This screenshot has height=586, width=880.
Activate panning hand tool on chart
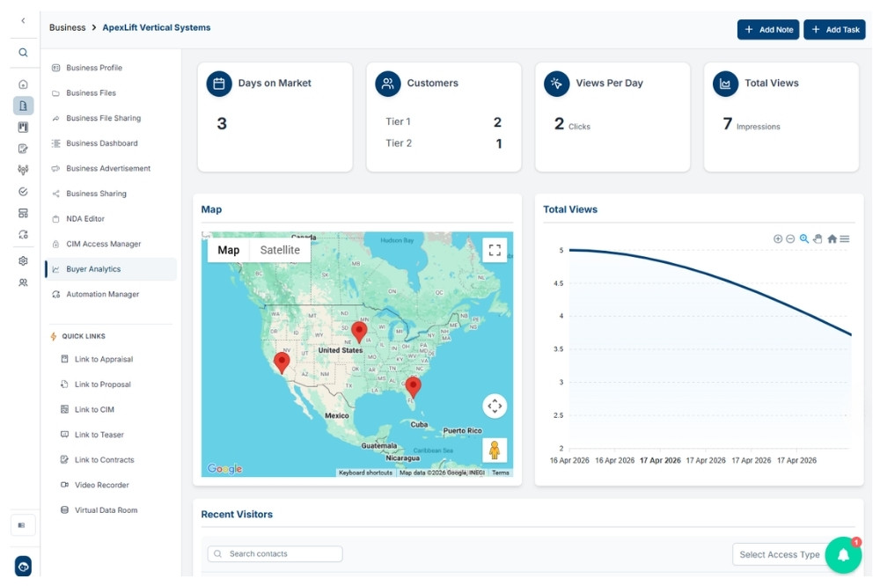coord(818,239)
